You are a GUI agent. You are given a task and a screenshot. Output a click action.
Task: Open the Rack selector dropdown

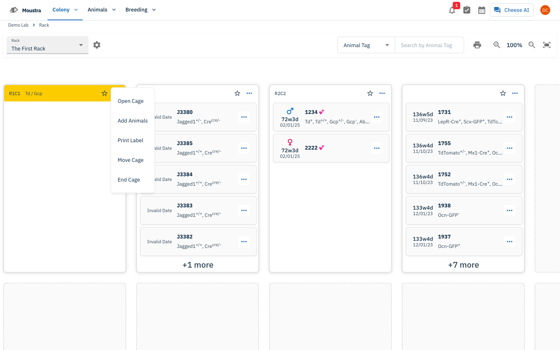pos(48,45)
